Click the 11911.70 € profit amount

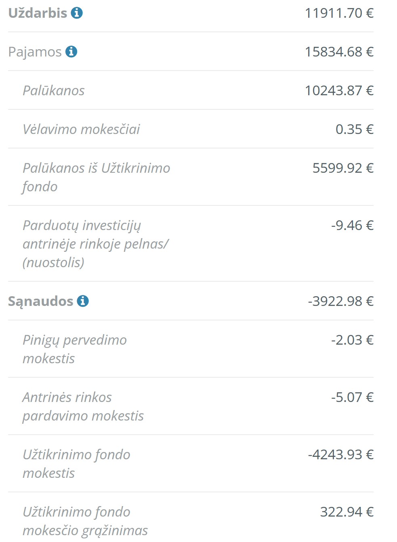click(x=339, y=13)
